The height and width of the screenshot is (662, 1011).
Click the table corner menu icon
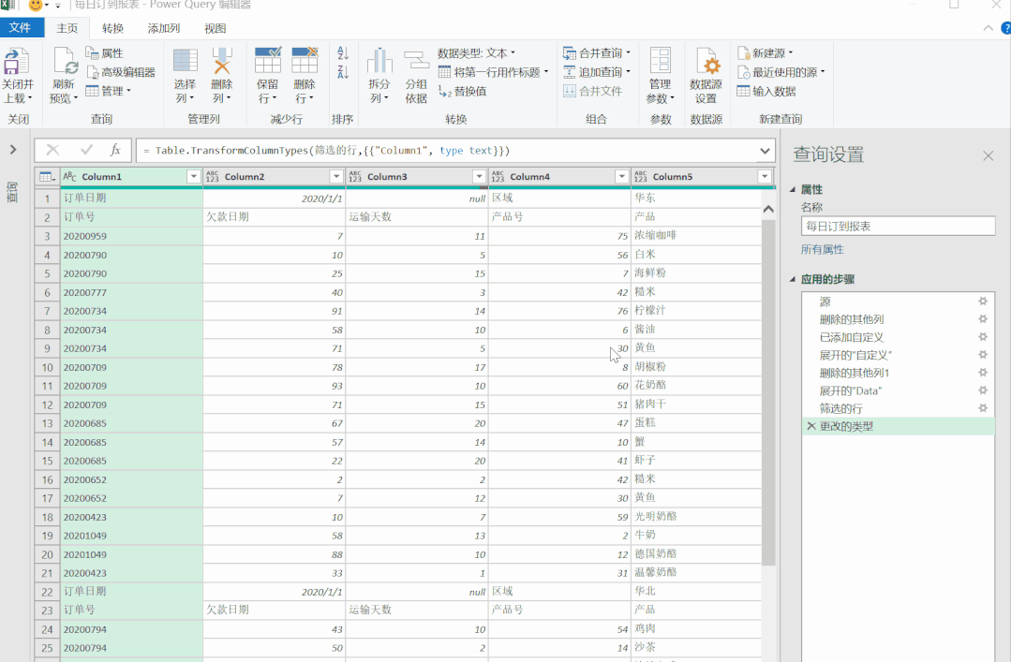point(47,177)
